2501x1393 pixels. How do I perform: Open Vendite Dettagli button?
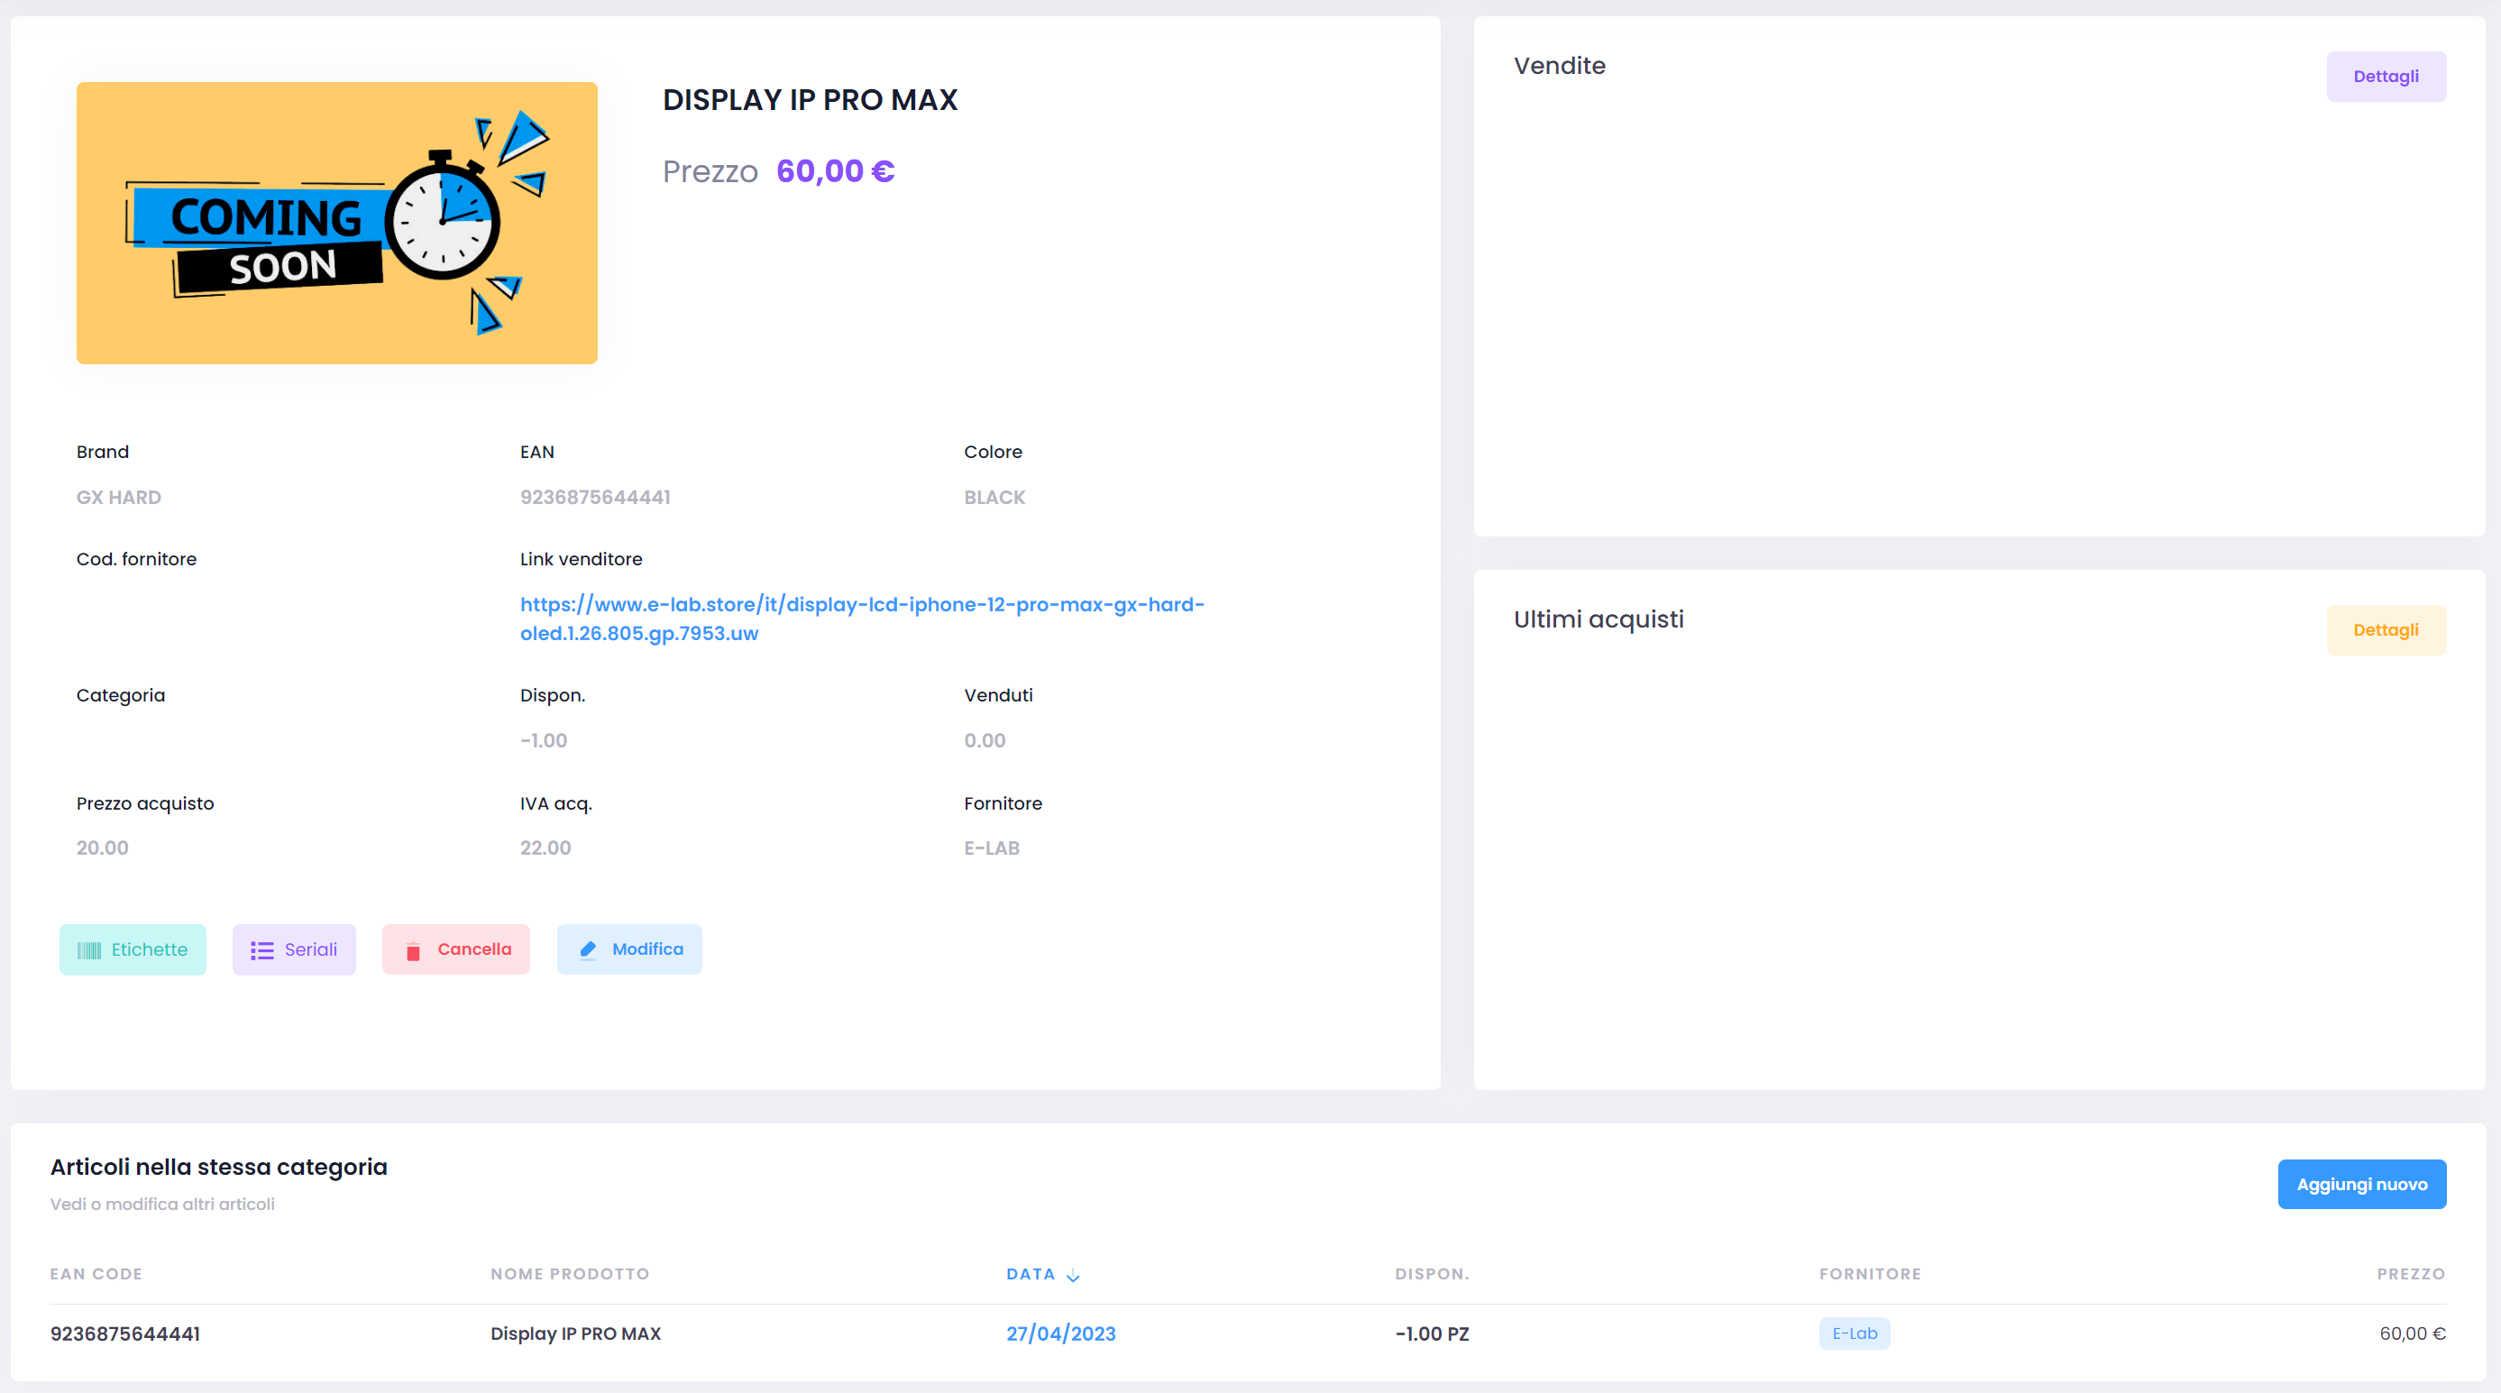[2386, 77]
